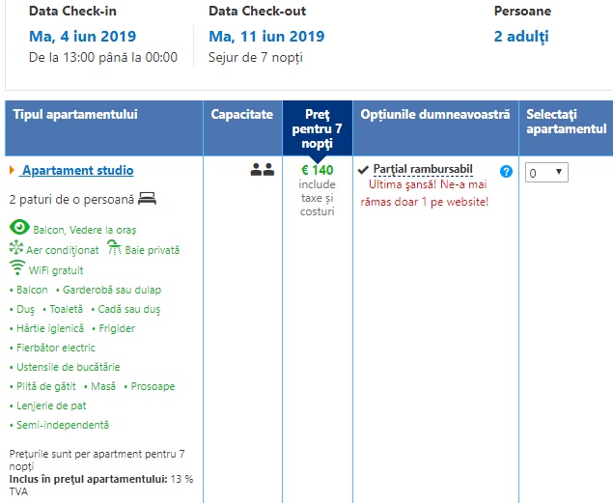
Task: Click the Parțial rambursabil policy text
Action: [x=423, y=170]
